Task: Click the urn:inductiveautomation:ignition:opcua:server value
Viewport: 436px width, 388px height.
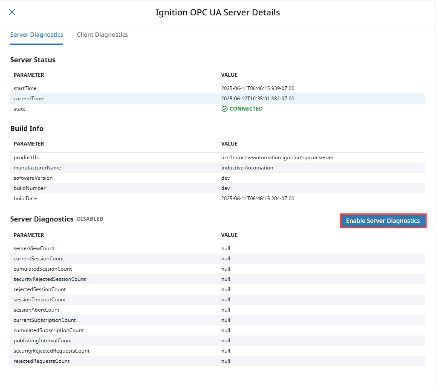Action: click(x=277, y=158)
